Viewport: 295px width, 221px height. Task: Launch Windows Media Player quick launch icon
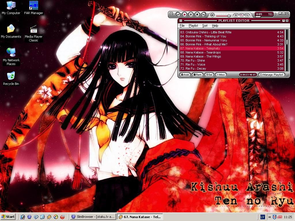click(56, 217)
